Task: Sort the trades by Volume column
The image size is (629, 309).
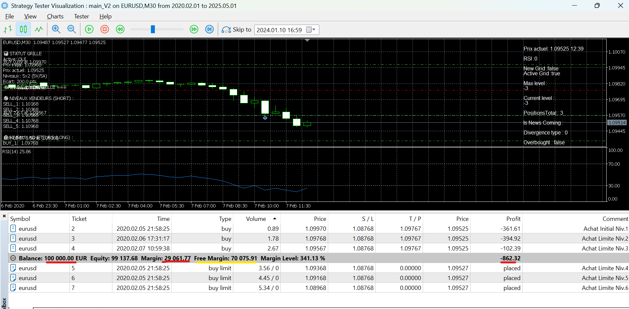Action: pos(256,219)
